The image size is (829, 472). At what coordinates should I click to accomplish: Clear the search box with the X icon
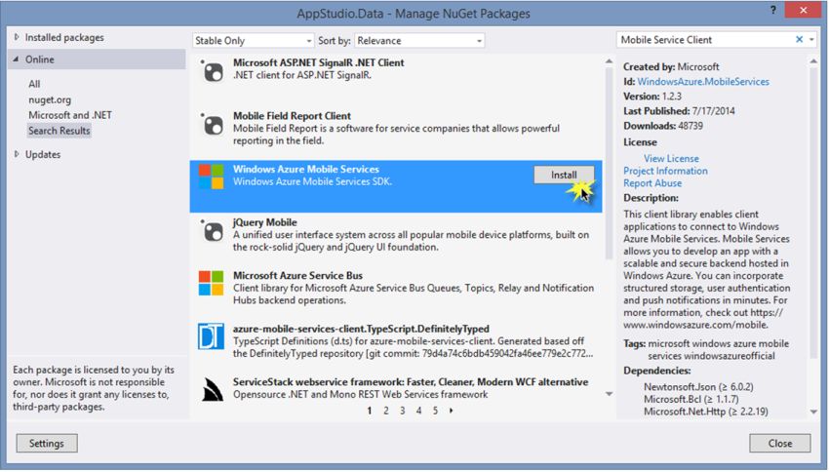click(799, 40)
